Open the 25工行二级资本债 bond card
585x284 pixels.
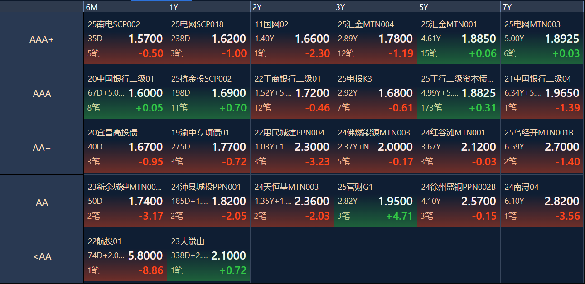[459, 93]
